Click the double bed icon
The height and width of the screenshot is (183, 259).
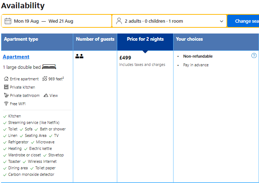pyautogui.click(x=49, y=67)
